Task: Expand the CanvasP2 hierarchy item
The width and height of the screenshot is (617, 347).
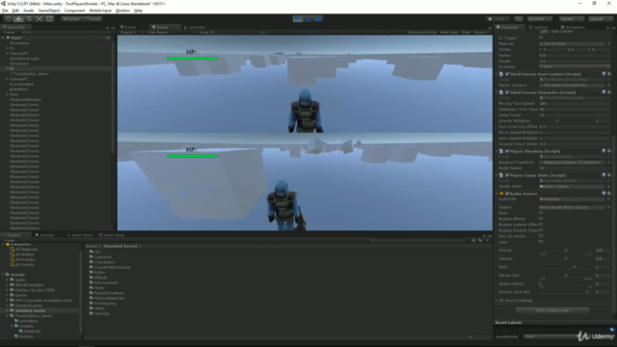Action: (x=7, y=79)
